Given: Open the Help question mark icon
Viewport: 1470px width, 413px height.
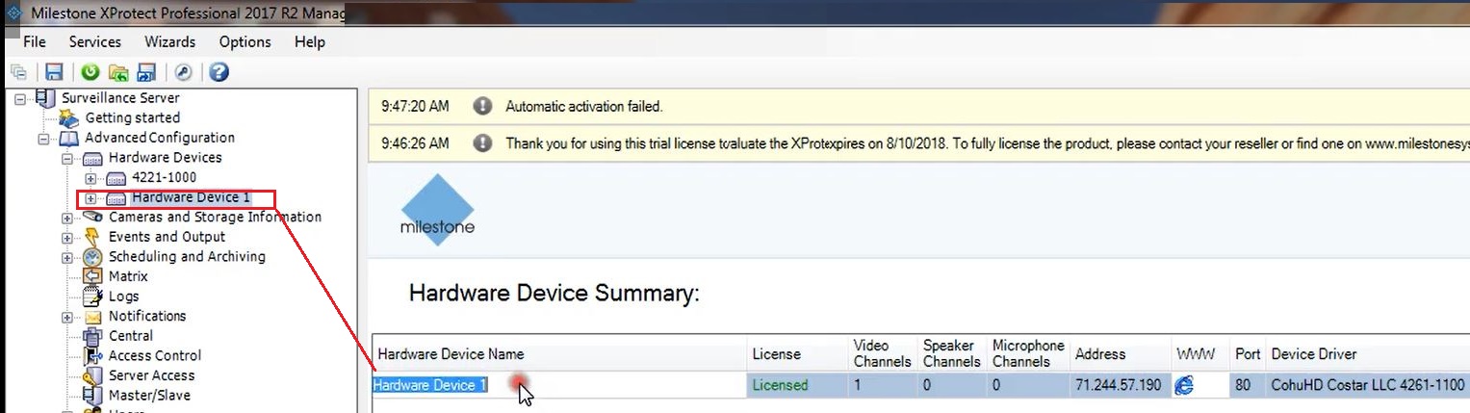Looking at the screenshot, I should coord(219,72).
